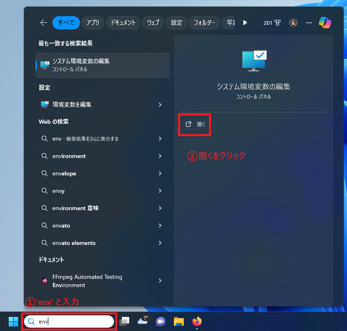347x331 pixels.
Task: Open Copilot from the search window header
Action: pyautogui.click(x=325, y=23)
